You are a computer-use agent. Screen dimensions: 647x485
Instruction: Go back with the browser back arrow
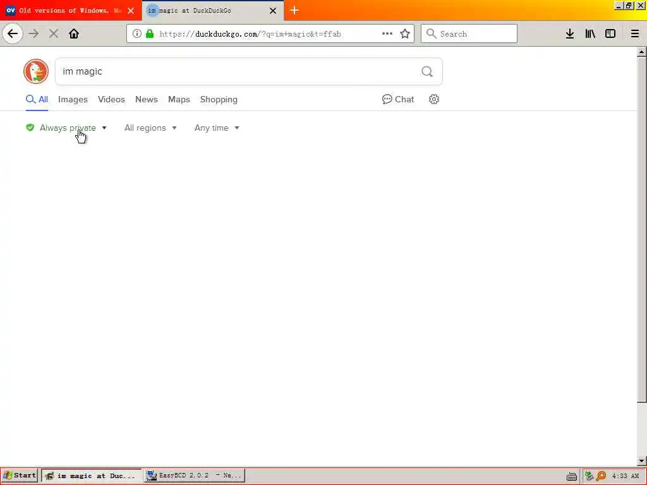point(13,33)
